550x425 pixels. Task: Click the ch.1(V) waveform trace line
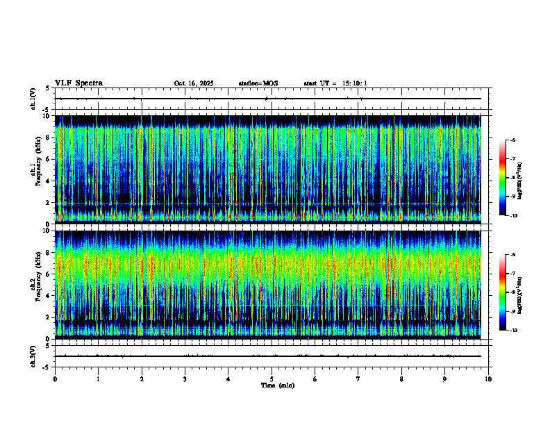[268, 99]
